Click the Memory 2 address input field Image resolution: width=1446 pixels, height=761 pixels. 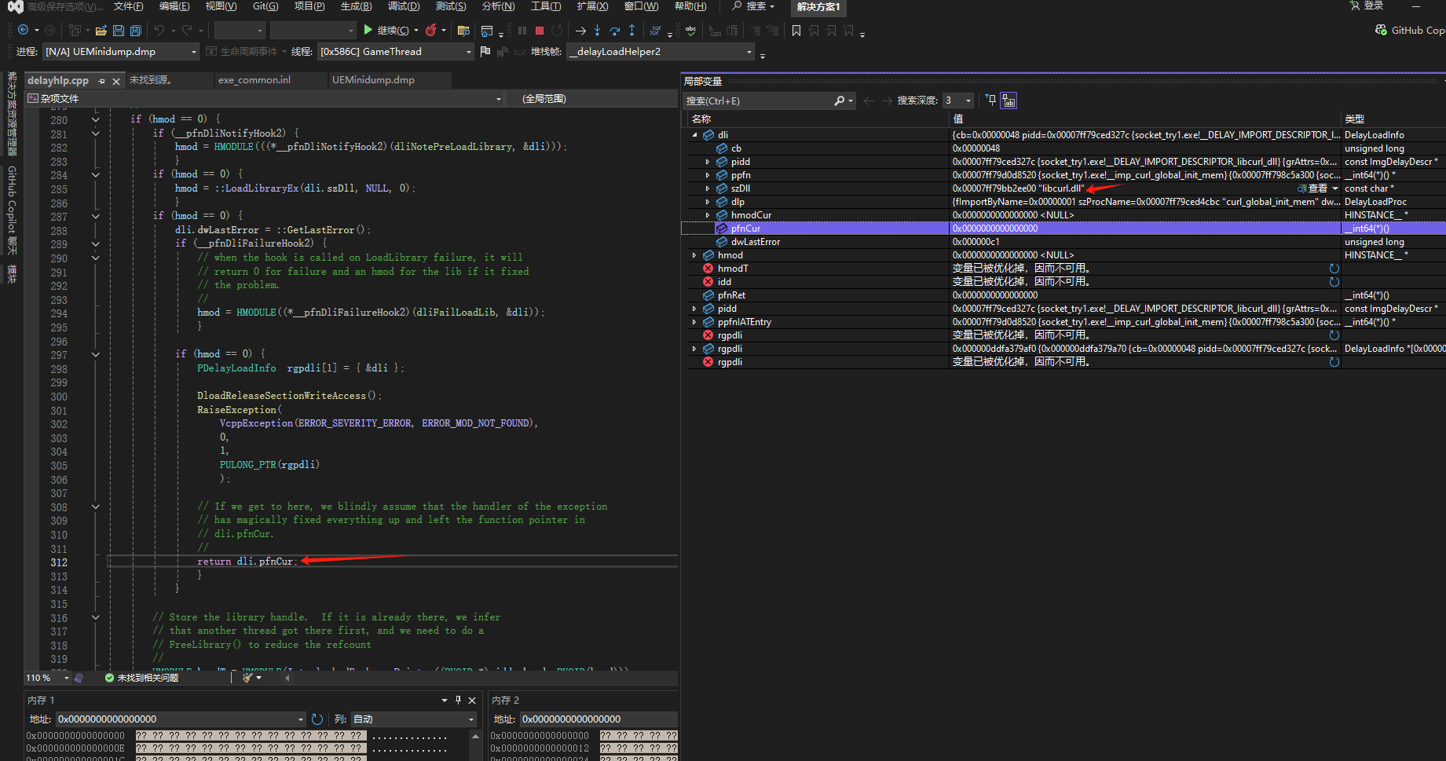(x=599, y=719)
